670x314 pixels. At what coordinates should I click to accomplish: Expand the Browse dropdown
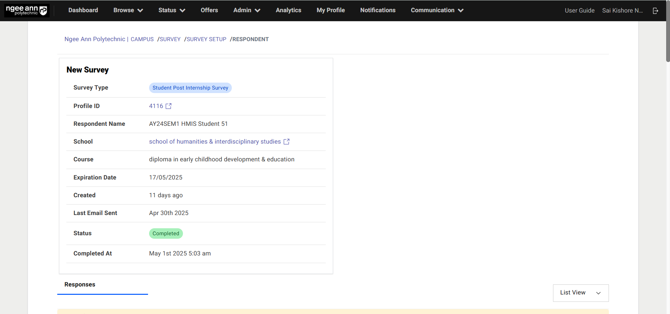[128, 10]
